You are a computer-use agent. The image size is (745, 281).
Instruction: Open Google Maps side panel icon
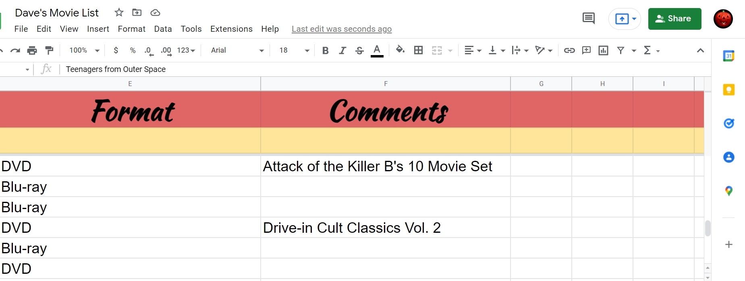728,191
